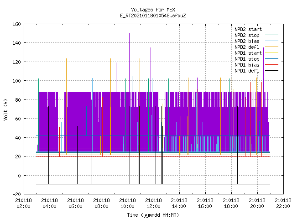Click the NPD2 start legend label
The height and width of the screenshot is (219, 292).
coord(248,29)
